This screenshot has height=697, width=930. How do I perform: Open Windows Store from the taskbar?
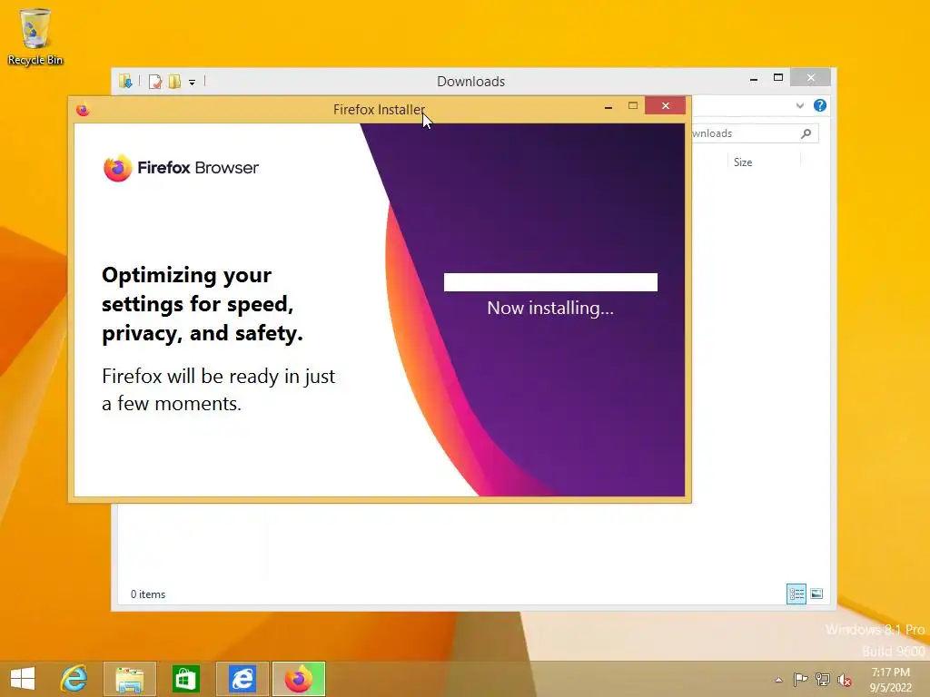pyautogui.click(x=185, y=679)
